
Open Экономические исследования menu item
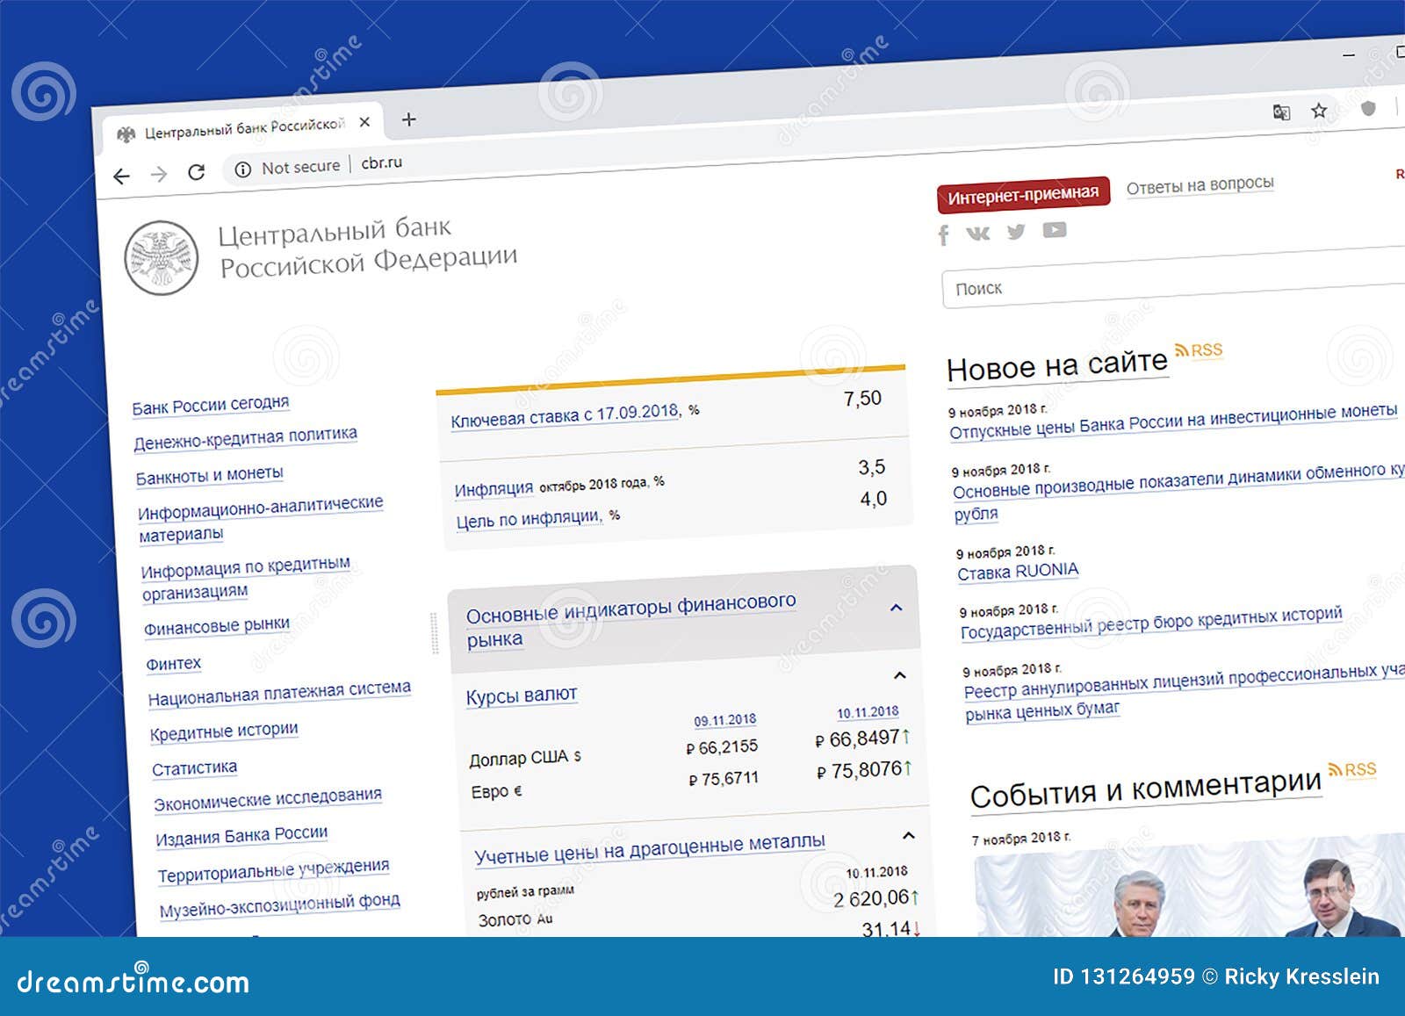tap(268, 799)
